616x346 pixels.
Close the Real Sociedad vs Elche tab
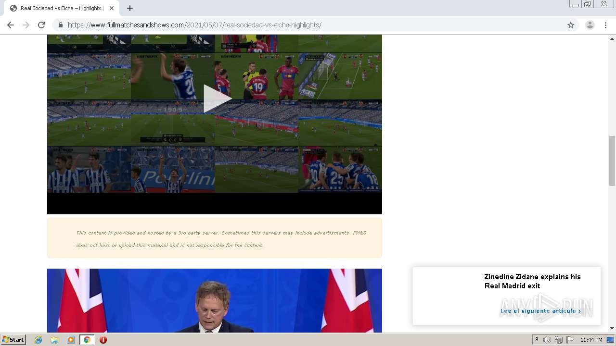[x=112, y=8]
